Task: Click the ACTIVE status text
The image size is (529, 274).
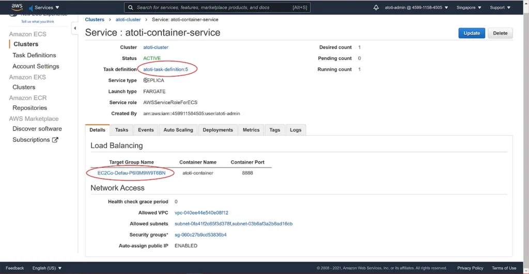Action: pos(152,58)
